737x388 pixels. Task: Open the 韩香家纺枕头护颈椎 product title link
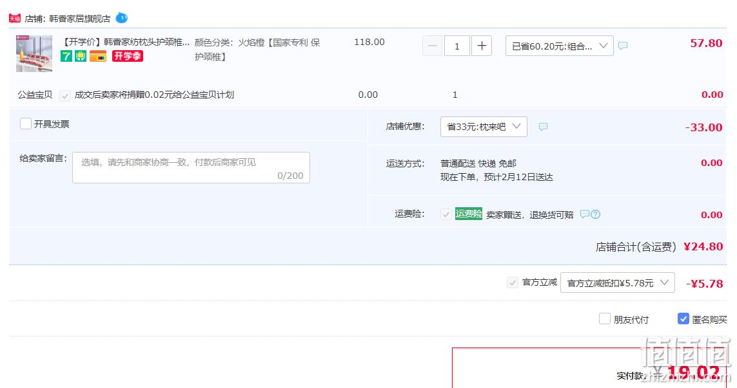(126, 42)
